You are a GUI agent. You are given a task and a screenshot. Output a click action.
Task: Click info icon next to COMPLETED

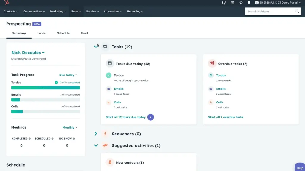(x=29, y=139)
